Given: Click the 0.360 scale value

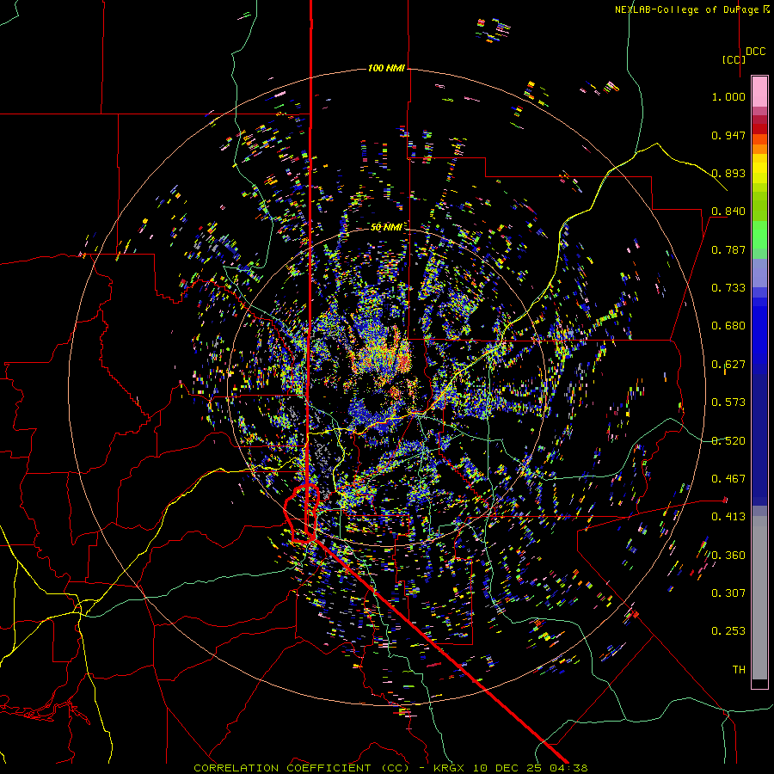Looking at the screenshot, I should [x=728, y=556].
